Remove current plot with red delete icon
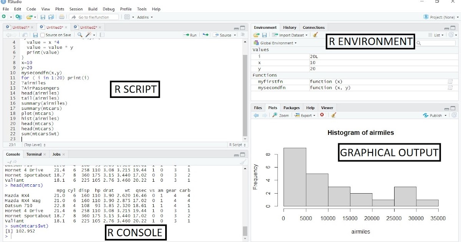This screenshot has height=242, width=461. click(322, 115)
